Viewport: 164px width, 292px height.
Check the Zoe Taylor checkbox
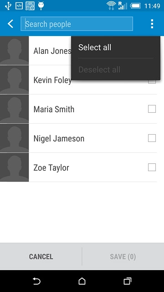pyautogui.click(x=152, y=167)
